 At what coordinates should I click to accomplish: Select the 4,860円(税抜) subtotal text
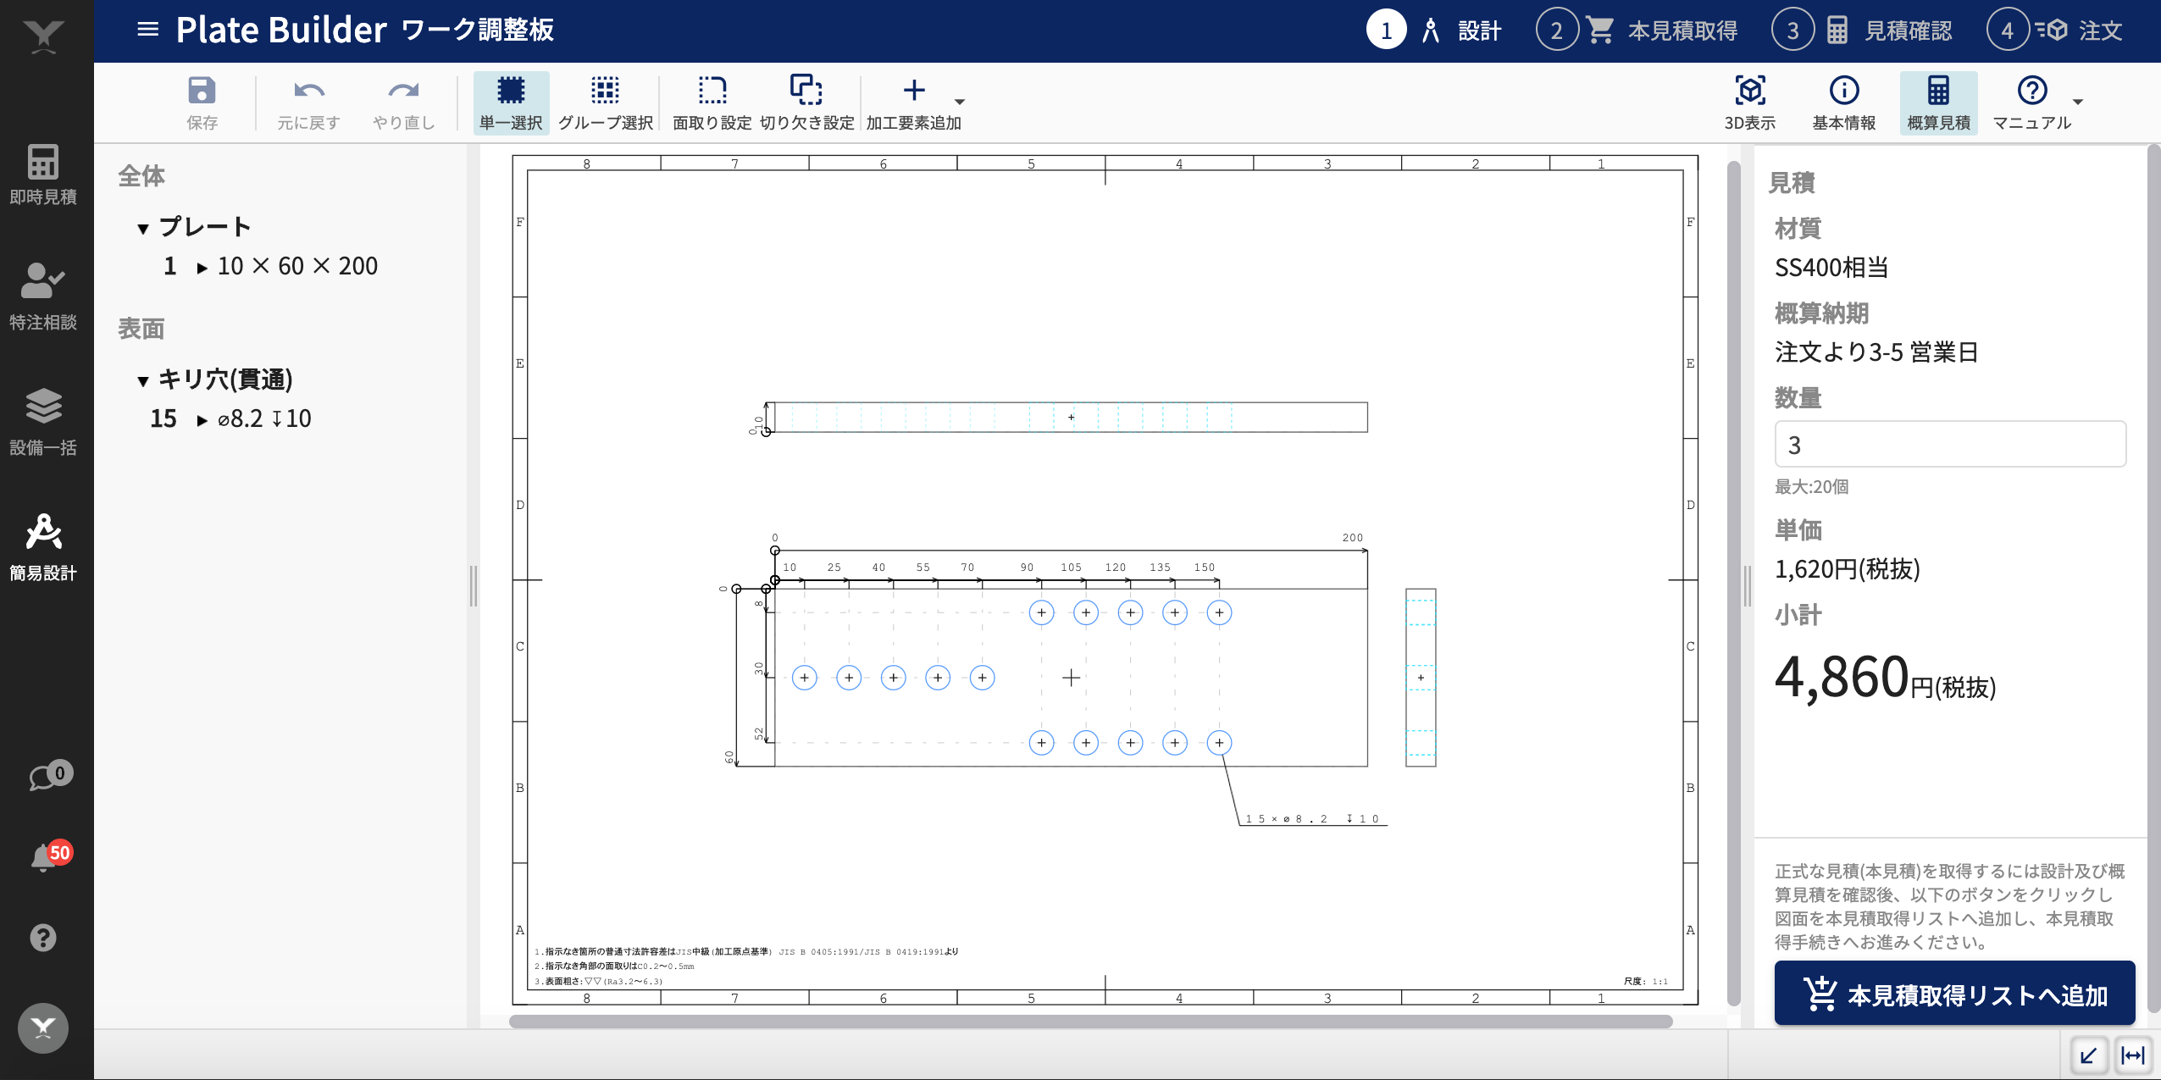(x=1885, y=678)
